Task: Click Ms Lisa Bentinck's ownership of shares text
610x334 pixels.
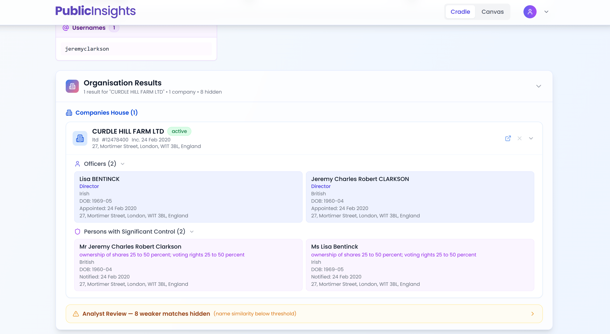Action: (393, 255)
